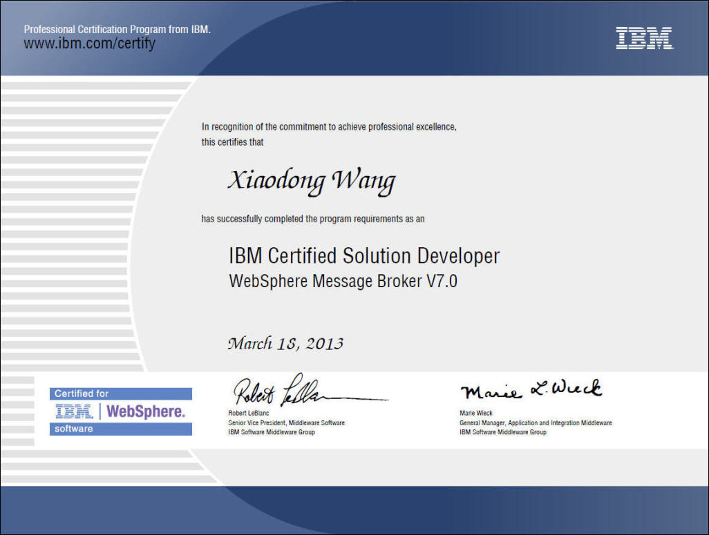Click Robert LeBlanc's handwritten signature
The height and width of the screenshot is (535, 709).
(310, 389)
